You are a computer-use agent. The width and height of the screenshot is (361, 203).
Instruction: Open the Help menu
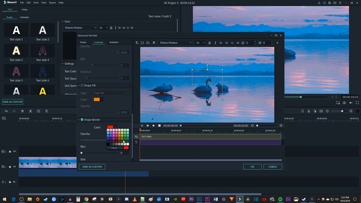[61, 3]
